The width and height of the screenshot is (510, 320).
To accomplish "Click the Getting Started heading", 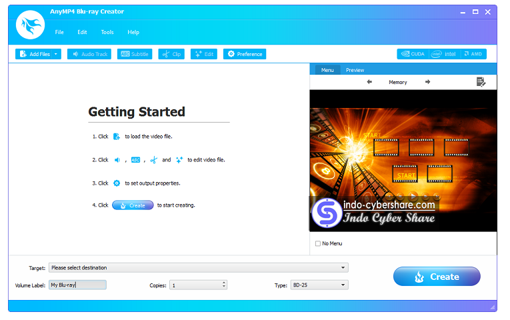I will pos(137,111).
